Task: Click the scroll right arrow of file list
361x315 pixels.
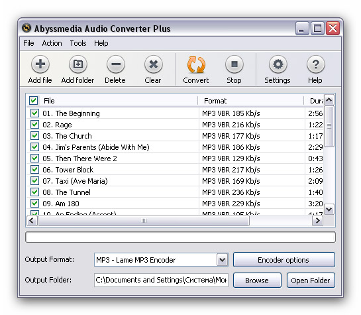Action: coord(317,221)
